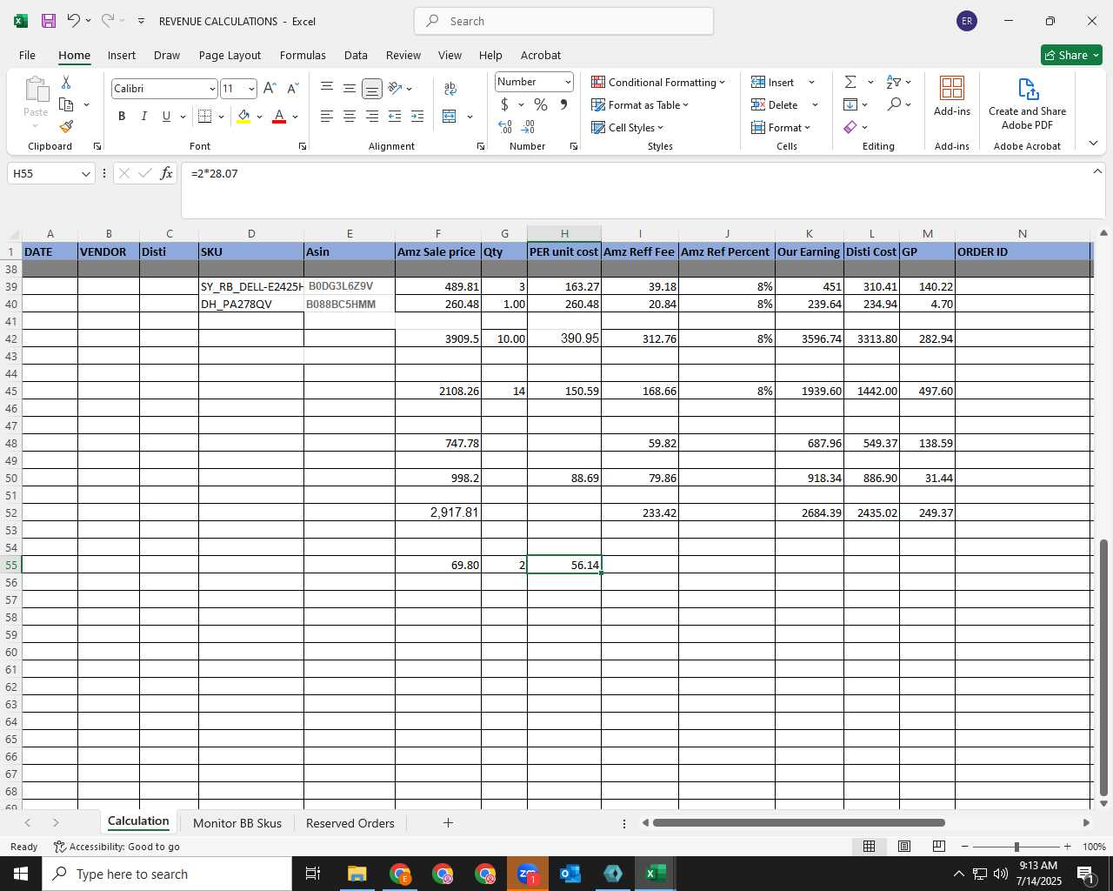Click the Fill Color bucket icon
Screen dimensions: 1113x891
tap(243, 116)
